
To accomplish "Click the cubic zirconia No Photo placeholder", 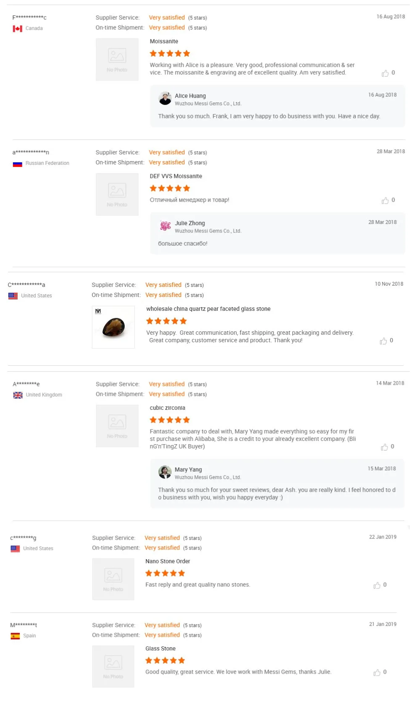I will [x=117, y=426].
